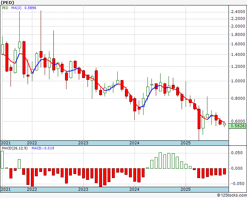Click the MACD:-0.019 value label

[43, 148]
